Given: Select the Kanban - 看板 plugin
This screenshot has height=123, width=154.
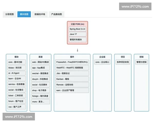Looking at the screenshot, I should [72, 79].
